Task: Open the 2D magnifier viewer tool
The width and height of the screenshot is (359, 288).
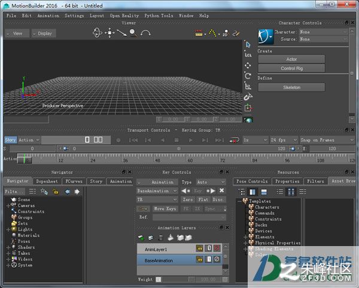Action: point(226,33)
